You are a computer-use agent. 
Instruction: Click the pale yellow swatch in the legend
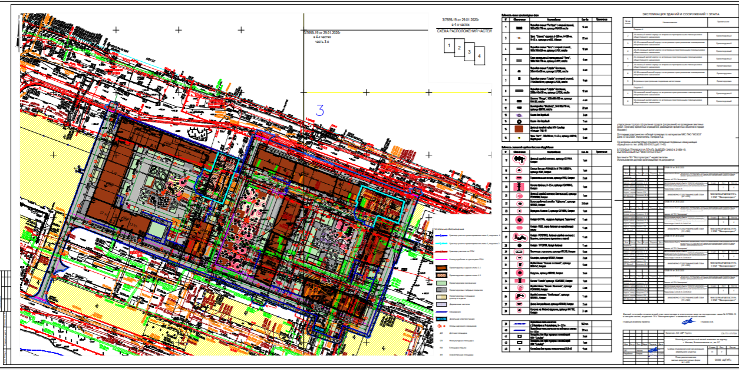(441, 297)
